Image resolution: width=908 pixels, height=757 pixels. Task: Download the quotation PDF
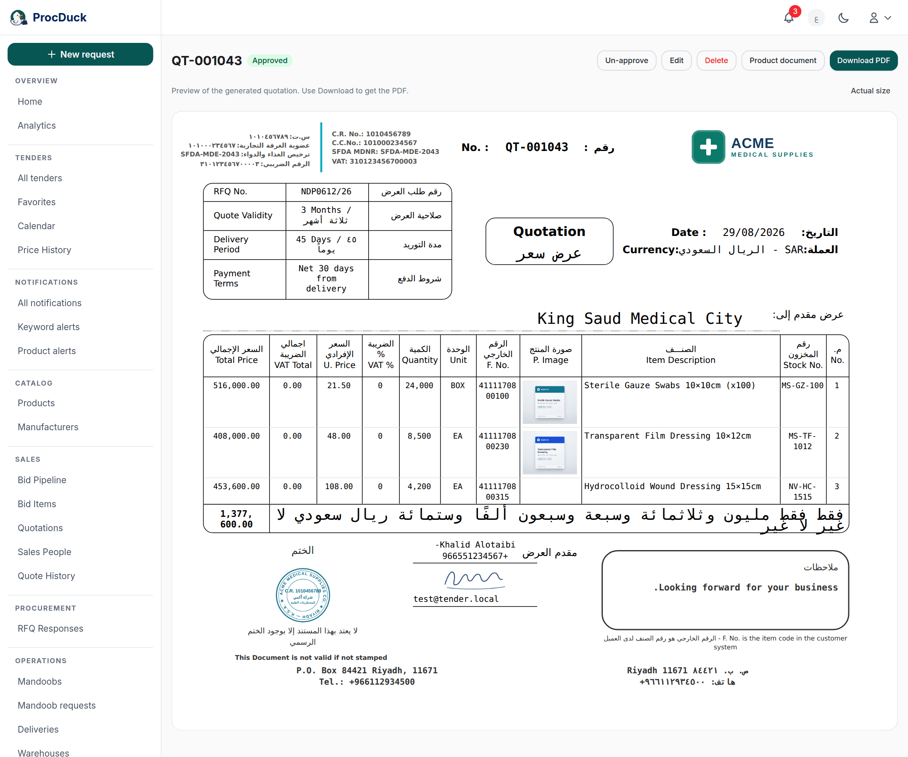click(x=863, y=61)
